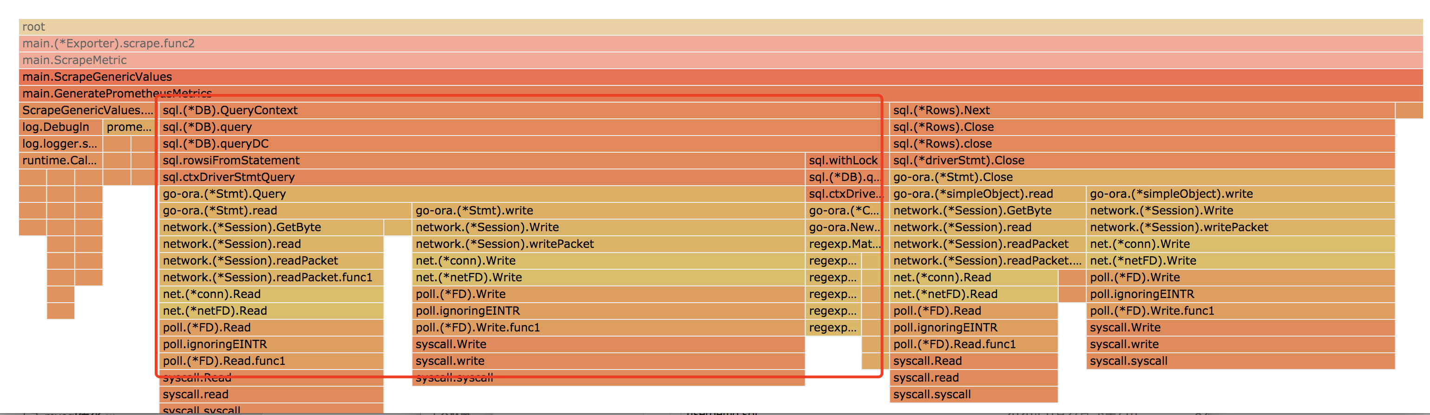Click network.(*Session).GetByte under go-ora.(*Stmt).read

pyautogui.click(x=271, y=227)
